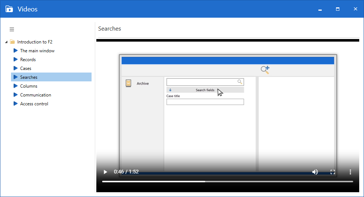Select the Searches video item
This screenshot has height=197, width=364.
[x=29, y=77]
